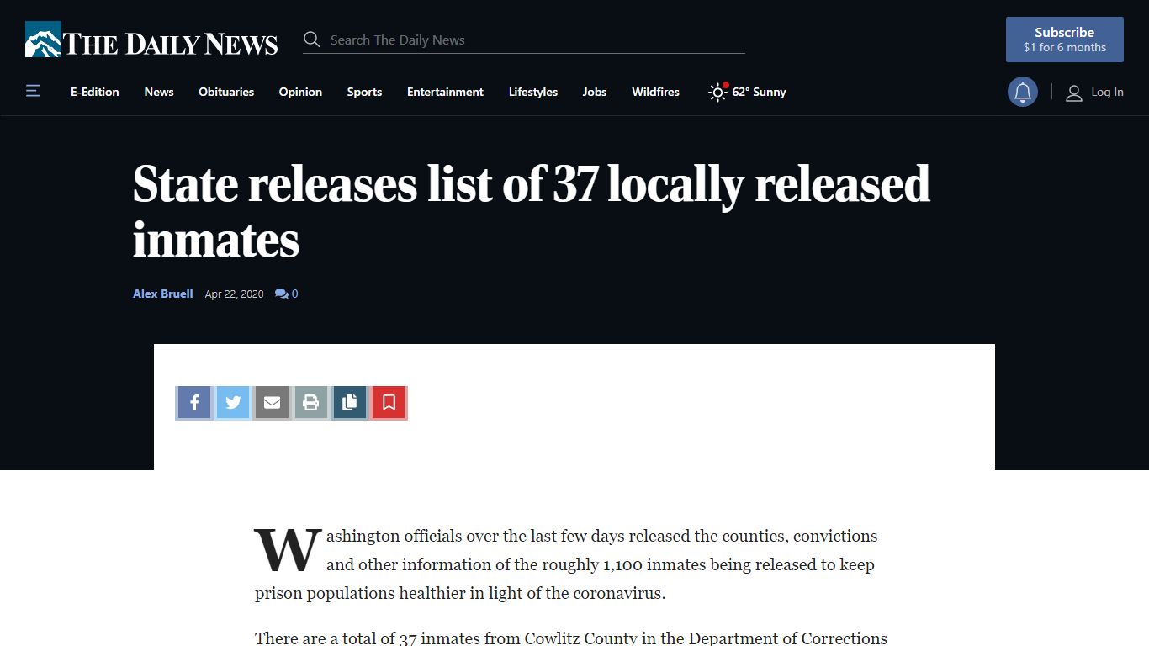Click the search magnifier icon
The image size is (1149, 646).
coord(312,40)
